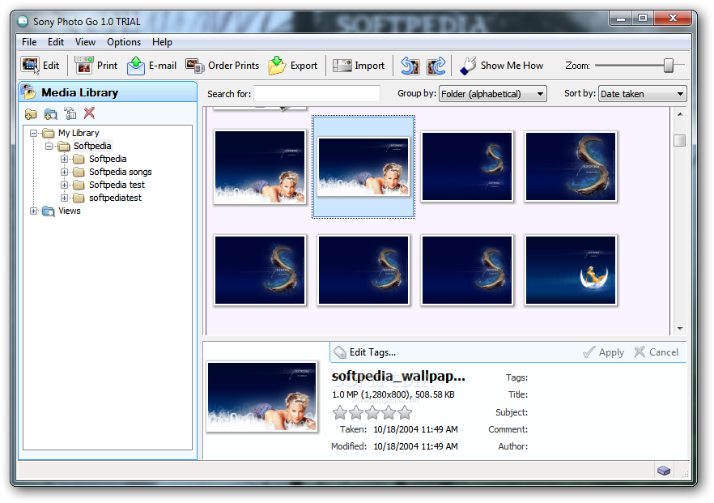714x503 pixels.
Task: Collapse the My Library tree node
Action: pyautogui.click(x=34, y=134)
